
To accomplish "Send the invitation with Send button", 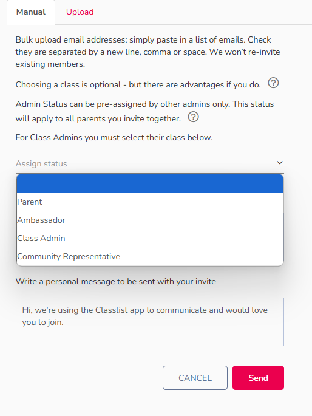I will click(x=258, y=378).
